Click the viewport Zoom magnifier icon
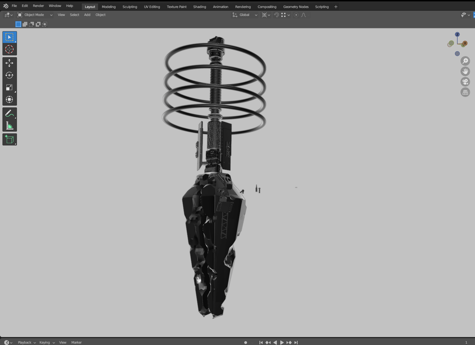The height and width of the screenshot is (345, 475). tap(465, 61)
